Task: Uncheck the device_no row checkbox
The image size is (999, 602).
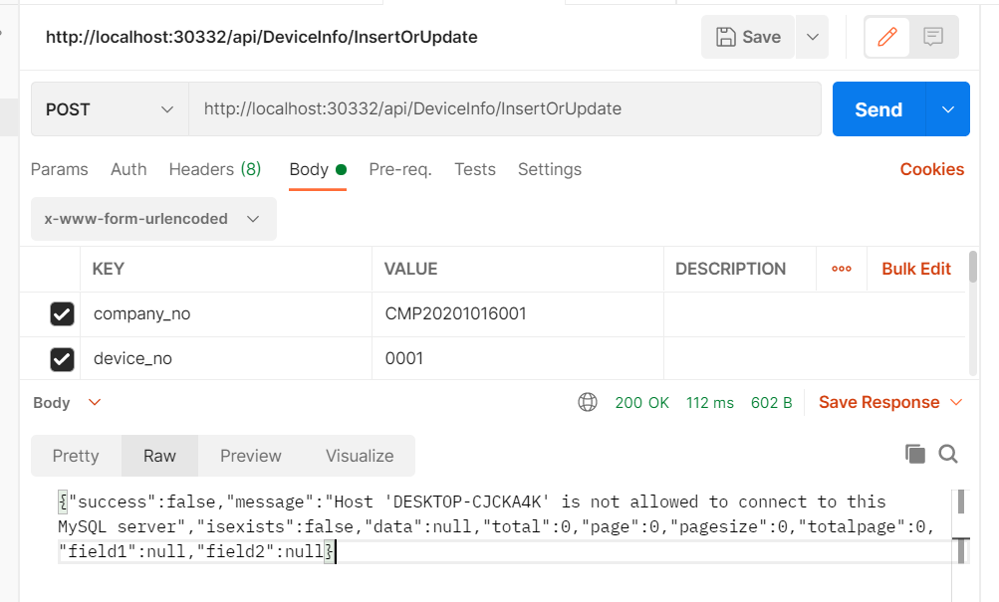Action: pyautogui.click(x=62, y=359)
